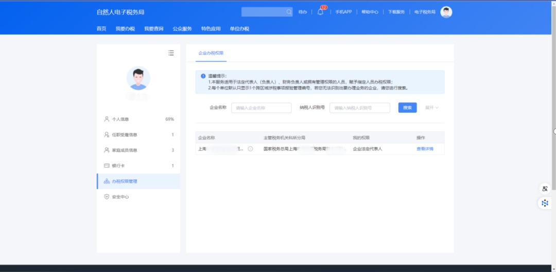Open user avatar menu in top-right header
The height and width of the screenshot is (272, 556).
pos(446,12)
